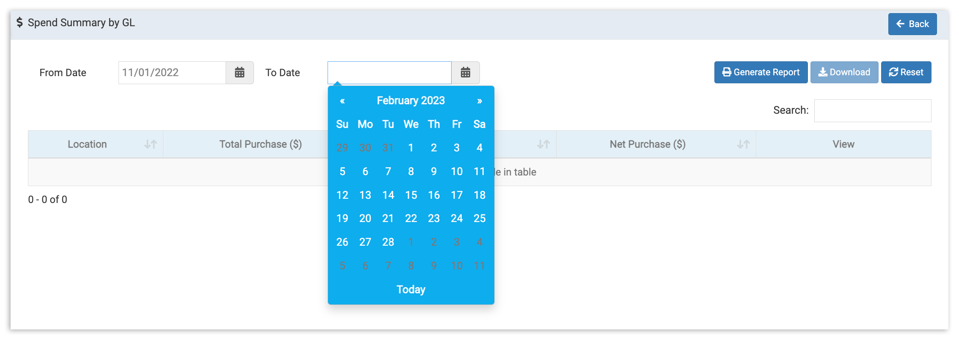The height and width of the screenshot is (340, 959).
Task: Toggle sorting on the Location column
Action: point(149,144)
